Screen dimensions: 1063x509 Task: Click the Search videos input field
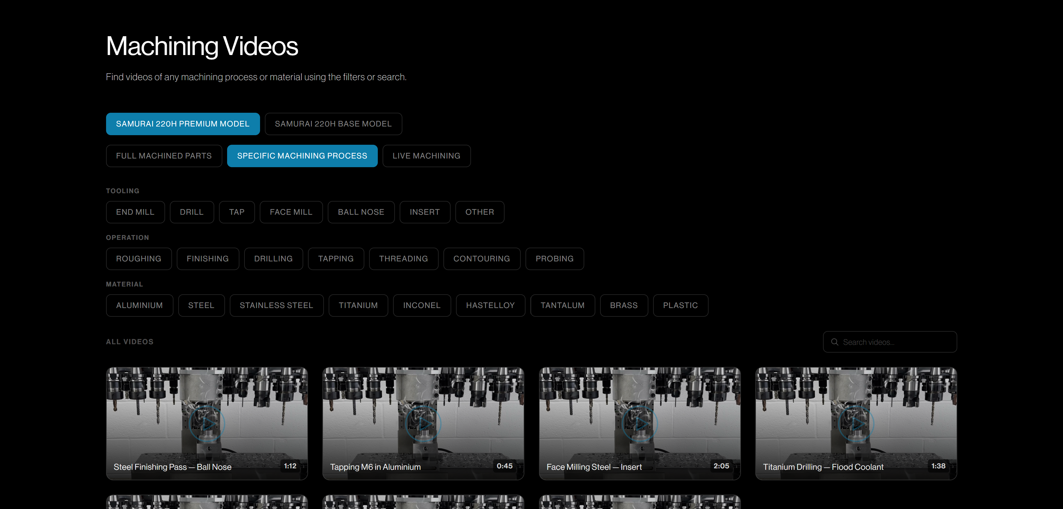890,342
